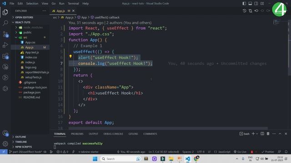This screenshot has width=291, height=163.
Task: Open notifications bell in status bar
Action: [x=286, y=152]
